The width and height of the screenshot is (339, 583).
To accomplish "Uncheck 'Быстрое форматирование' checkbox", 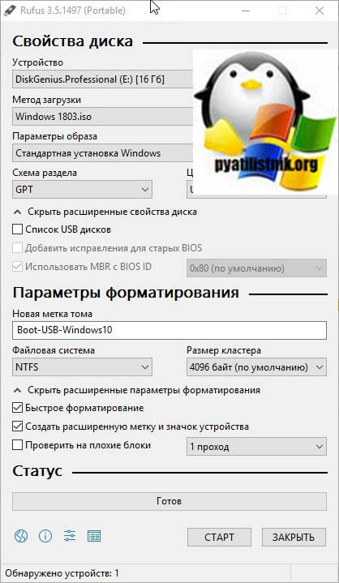I will pos(18,408).
